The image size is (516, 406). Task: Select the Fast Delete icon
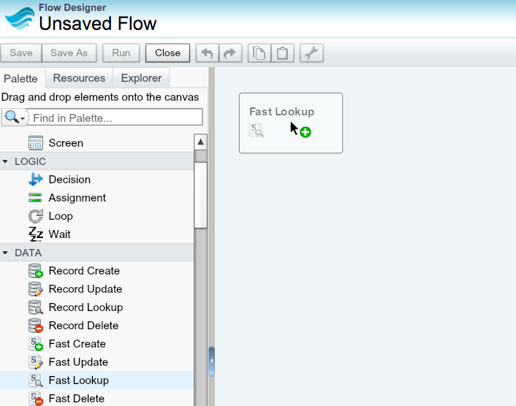36,399
